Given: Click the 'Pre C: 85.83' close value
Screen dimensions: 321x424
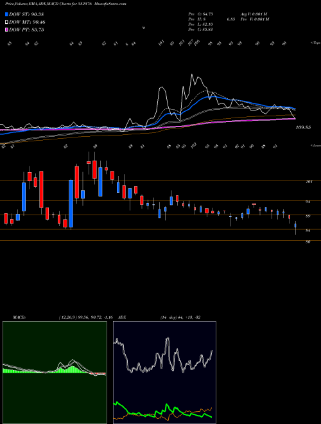Looking at the screenshot, I should 200,30.
